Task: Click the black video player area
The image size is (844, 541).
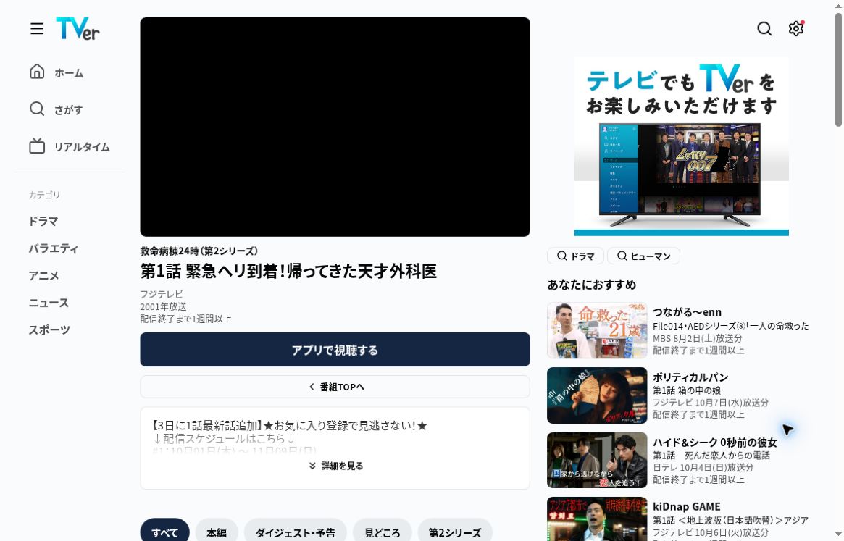Action: click(335, 127)
